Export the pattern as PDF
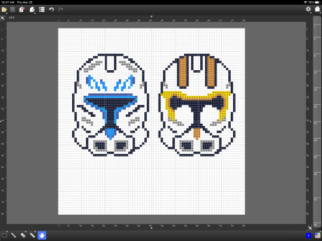Screen dimensions: 322x241 tap(22, 10)
